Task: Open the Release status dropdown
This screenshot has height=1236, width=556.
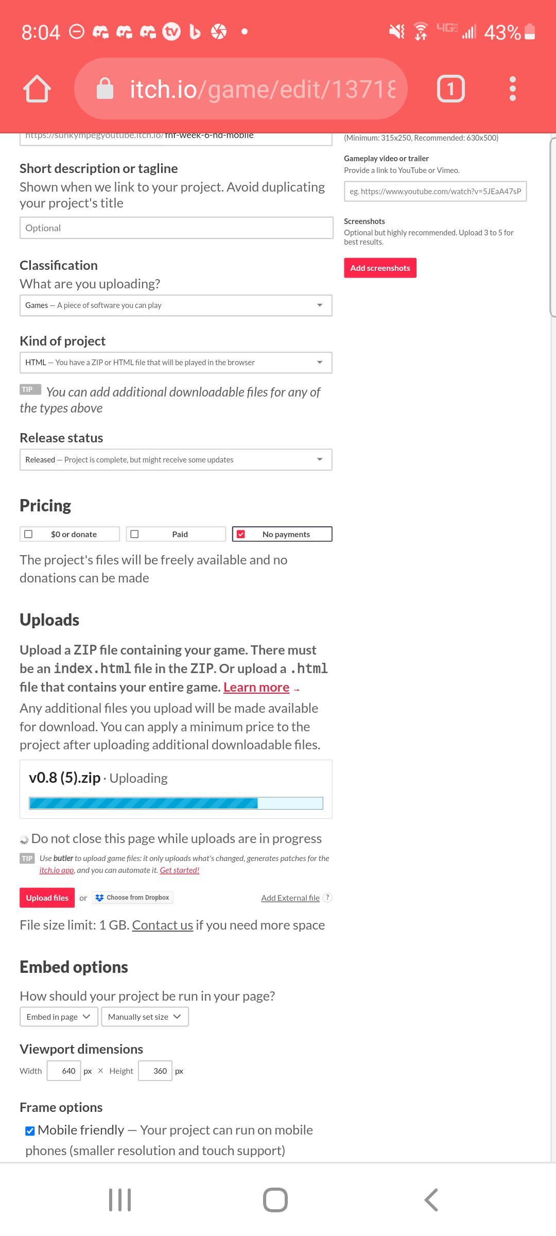Action: point(176,459)
